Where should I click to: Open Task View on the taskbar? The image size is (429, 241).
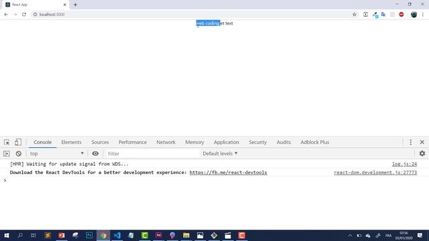pyautogui.click(x=34, y=235)
